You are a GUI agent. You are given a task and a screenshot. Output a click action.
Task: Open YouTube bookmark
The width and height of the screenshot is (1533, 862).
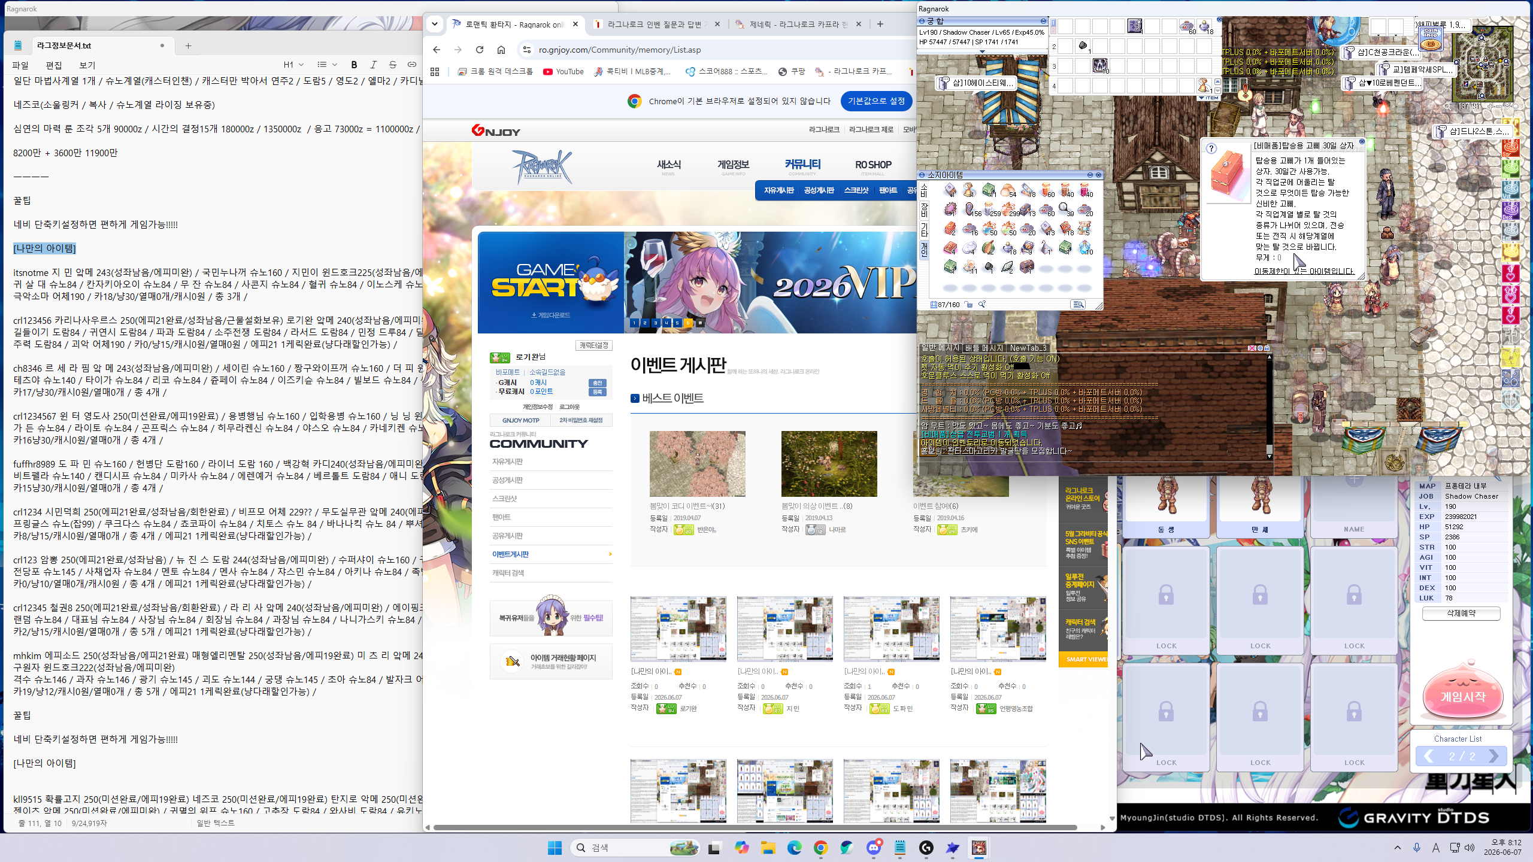point(563,71)
